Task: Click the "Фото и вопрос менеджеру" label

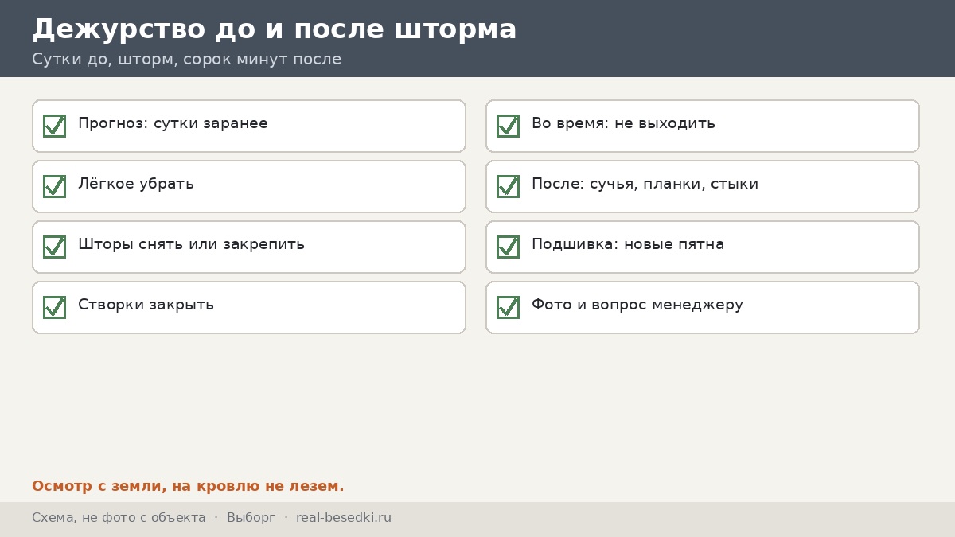Action: coord(637,305)
